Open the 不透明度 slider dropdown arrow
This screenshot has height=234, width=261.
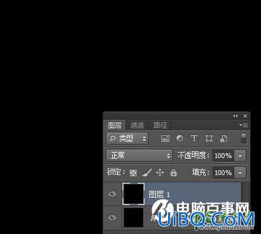click(240, 156)
